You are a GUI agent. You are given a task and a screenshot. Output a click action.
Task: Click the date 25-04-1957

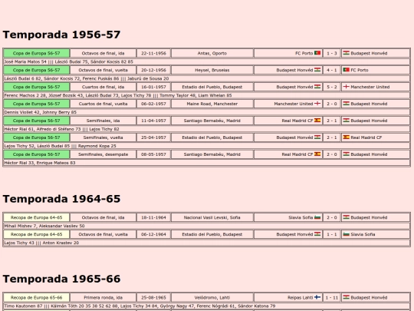pyautogui.click(x=153, y=137)
